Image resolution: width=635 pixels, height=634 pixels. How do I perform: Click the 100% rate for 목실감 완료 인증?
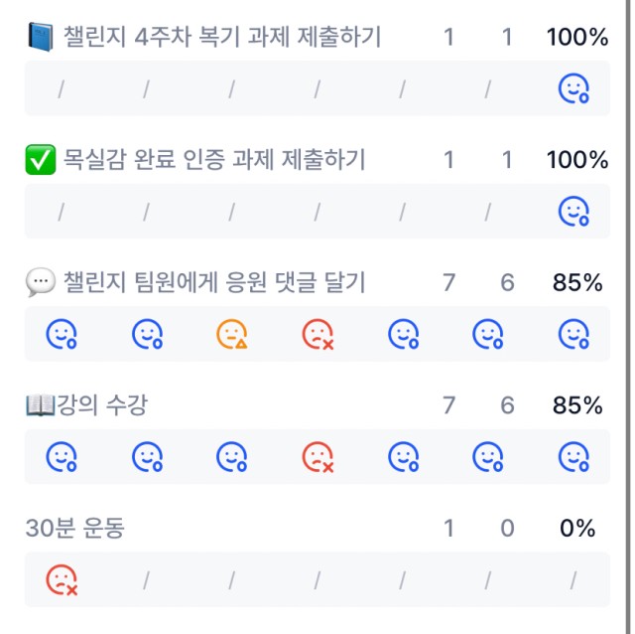tap(577, 159)
